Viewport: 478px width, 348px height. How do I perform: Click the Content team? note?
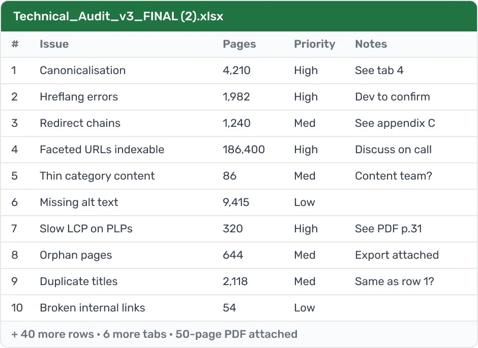(x=394, y=176)
